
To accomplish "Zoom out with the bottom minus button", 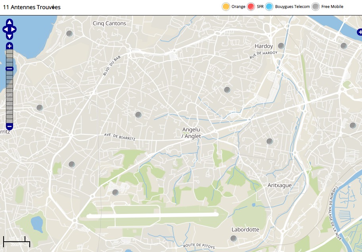I will point(10,126).
